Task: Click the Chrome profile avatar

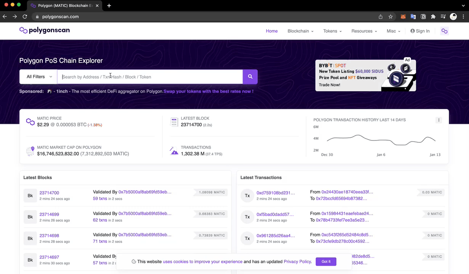Action: (453, 17)
